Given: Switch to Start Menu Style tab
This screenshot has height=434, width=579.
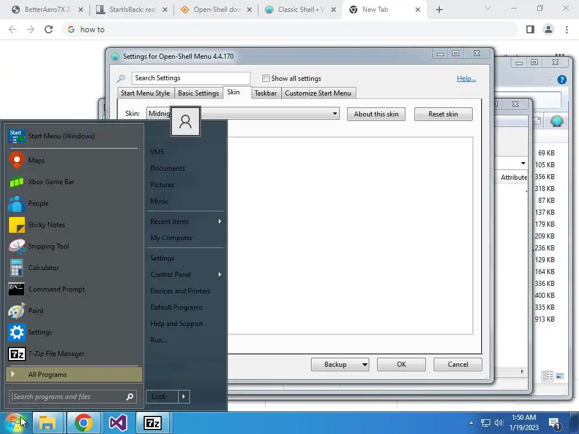Looking at the screenshot, I should pos(145,93).
